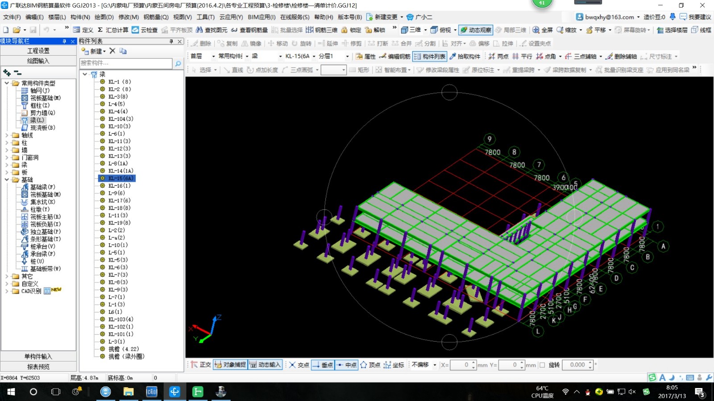Image resolution: width=714 pixels, height=401 pixels.
Task: Open file with folder icon in toolbar
Action: point(17,30)
